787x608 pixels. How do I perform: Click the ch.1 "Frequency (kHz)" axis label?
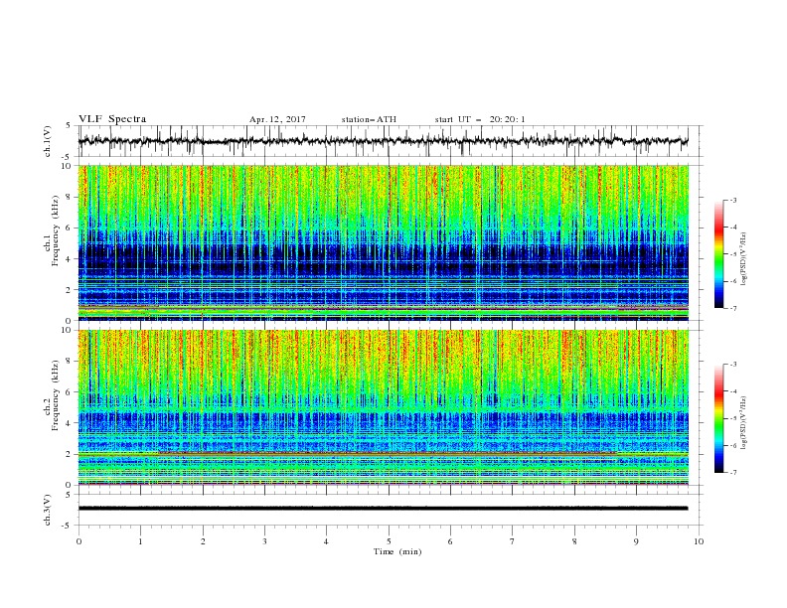[57, 231]
